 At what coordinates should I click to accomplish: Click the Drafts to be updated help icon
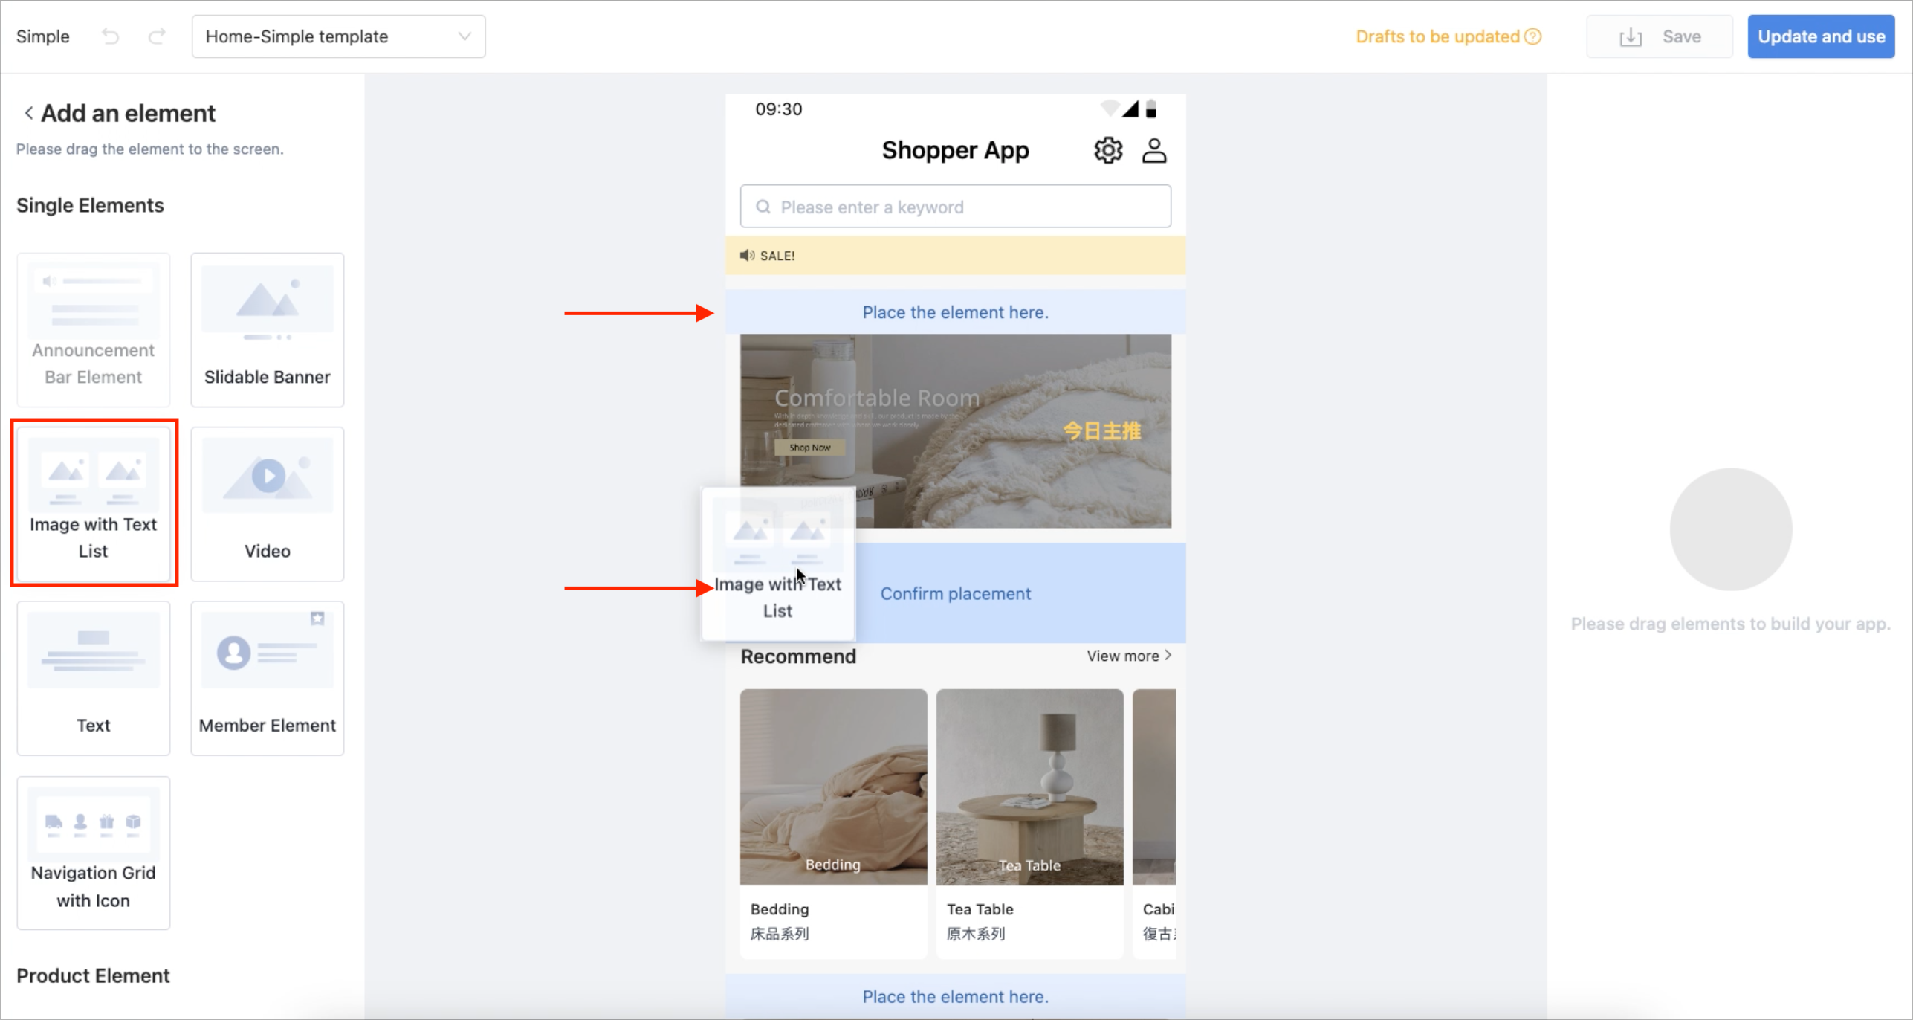(1532, 36)
